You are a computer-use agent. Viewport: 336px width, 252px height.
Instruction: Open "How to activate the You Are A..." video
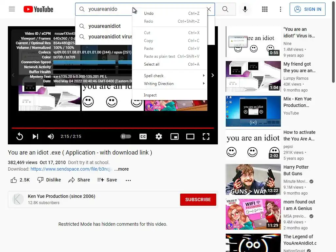pos(299,136)
